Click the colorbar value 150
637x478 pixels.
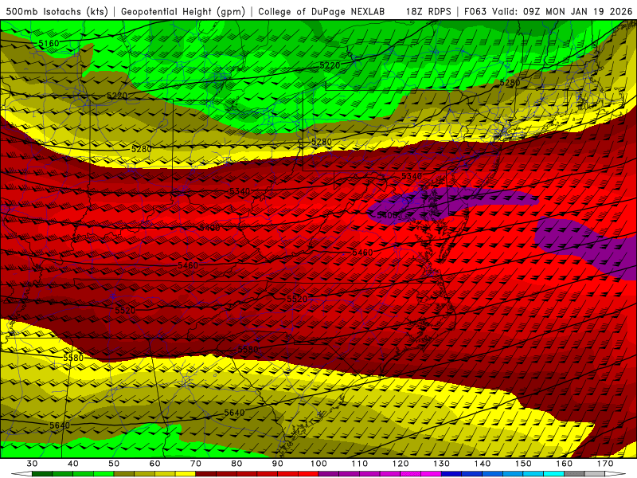[x=523, y=464]
